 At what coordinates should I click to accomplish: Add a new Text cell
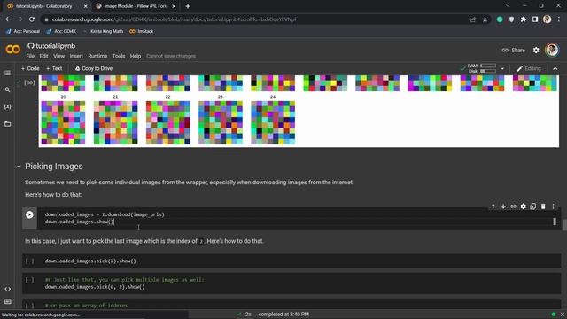pos(54,69)
